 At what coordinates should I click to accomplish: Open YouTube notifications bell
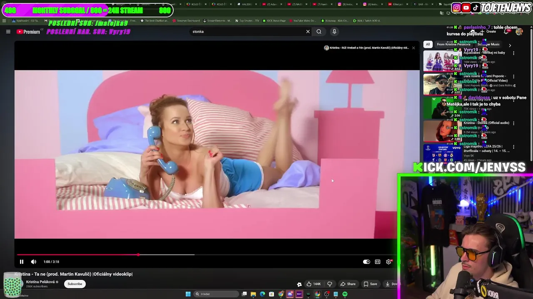506,32
